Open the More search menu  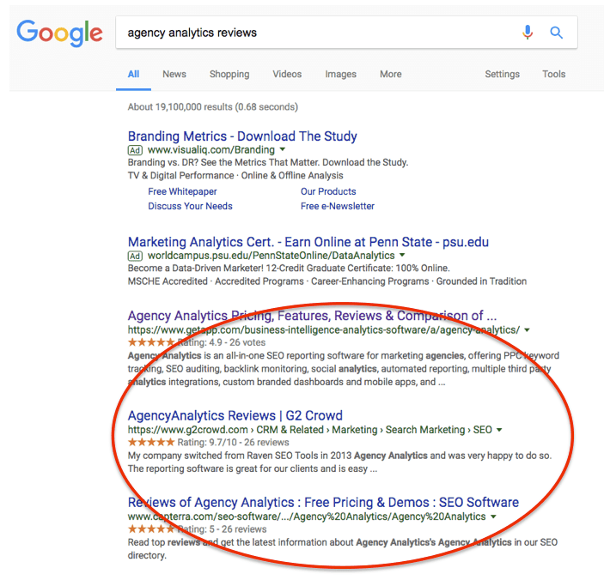[391, 74]
